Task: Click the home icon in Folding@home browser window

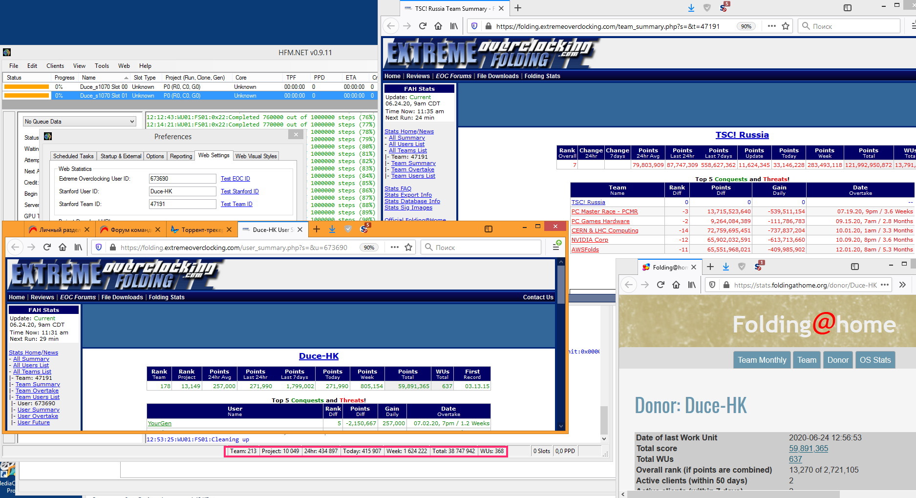Action: [676, 285]
